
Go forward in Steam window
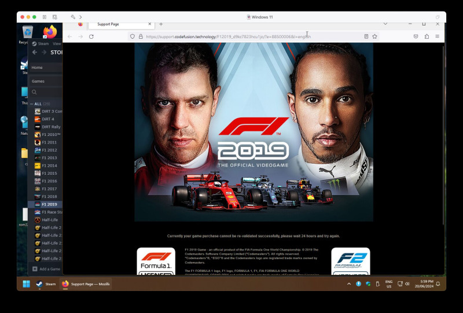(44, 52)
